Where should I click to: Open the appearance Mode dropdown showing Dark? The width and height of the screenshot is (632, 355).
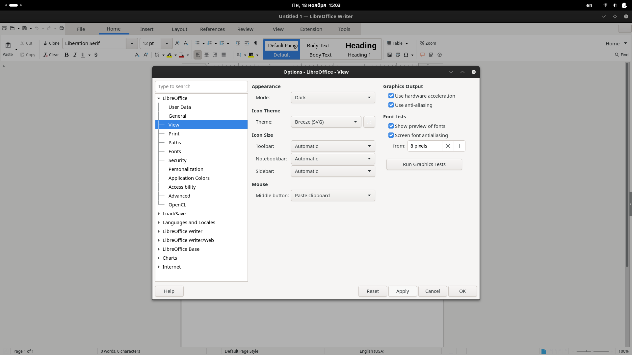pyautogui.click(x=333, y=97)
